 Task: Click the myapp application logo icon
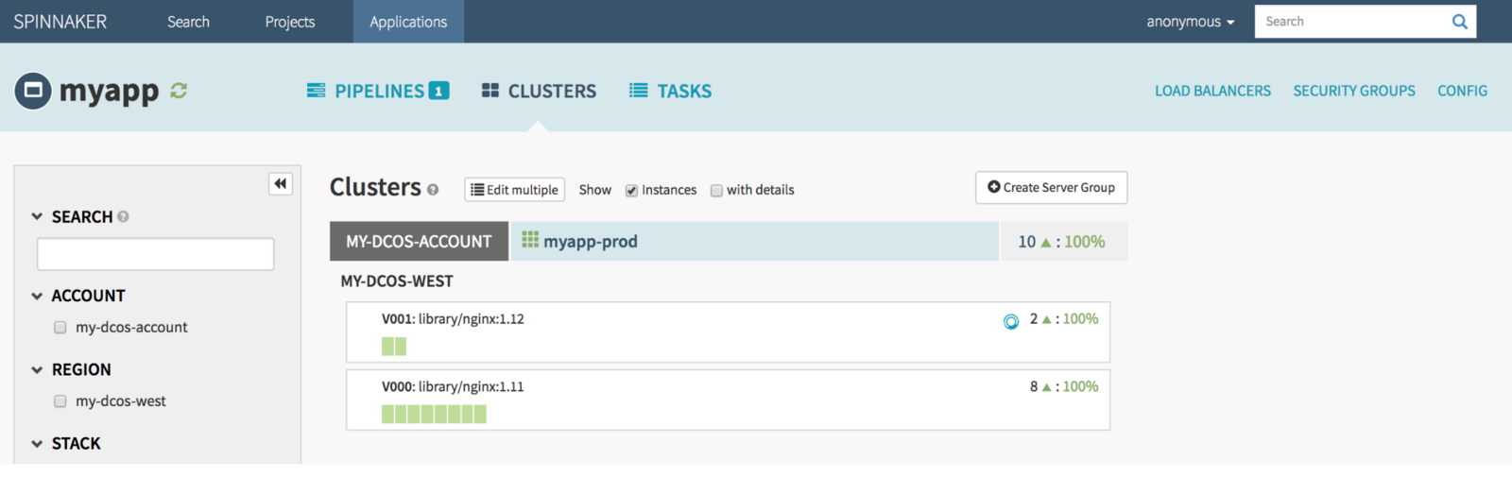(x=33, y=91)
